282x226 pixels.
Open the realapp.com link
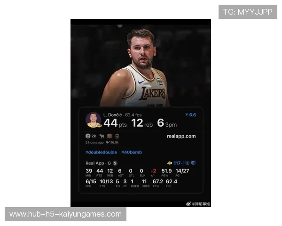(x=181, y=136)
